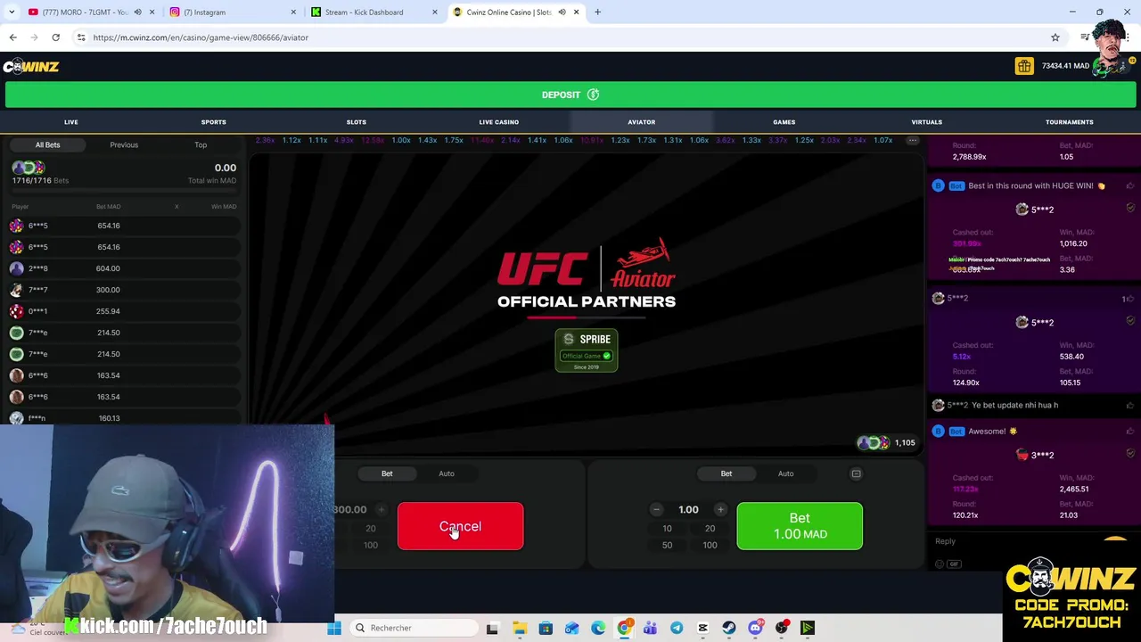Open a new browser tab
Image resolution: width=1141 pixels, height=642 pixels.
click(x=597, y=12)
